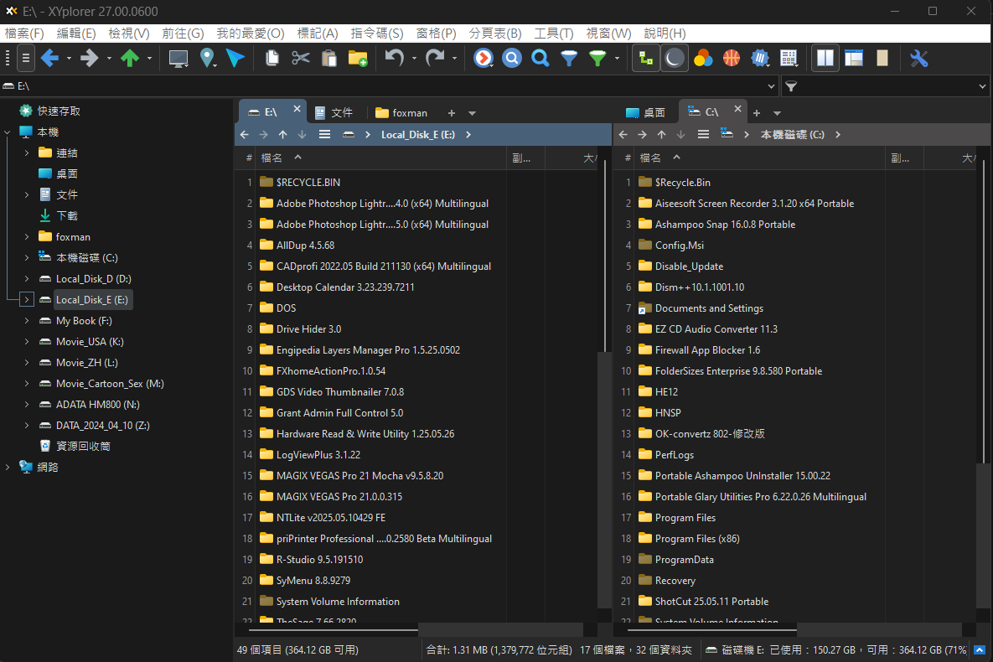Screen dimensions: 993x662
Task: Toggle the window layout preview pane icon
Action: click(x=854, y=59)
